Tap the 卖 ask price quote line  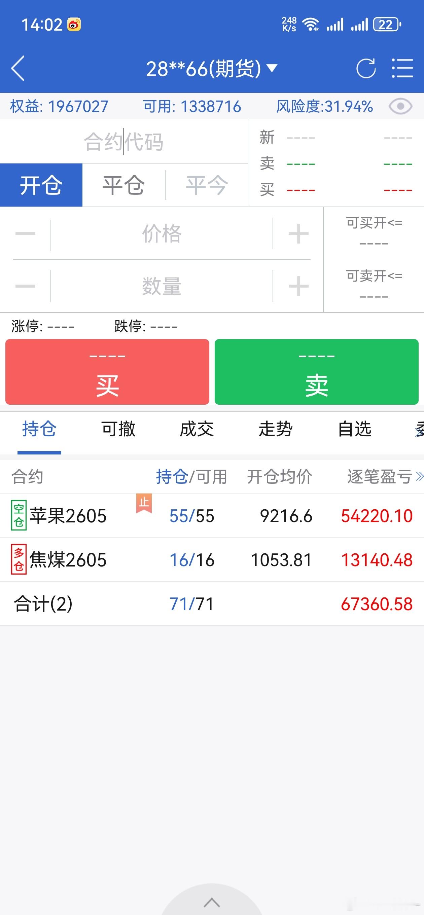336,163
